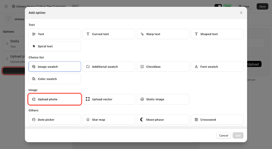Click the Spiral text icon
Screen dimensions: 272x149
click(34, 46)
